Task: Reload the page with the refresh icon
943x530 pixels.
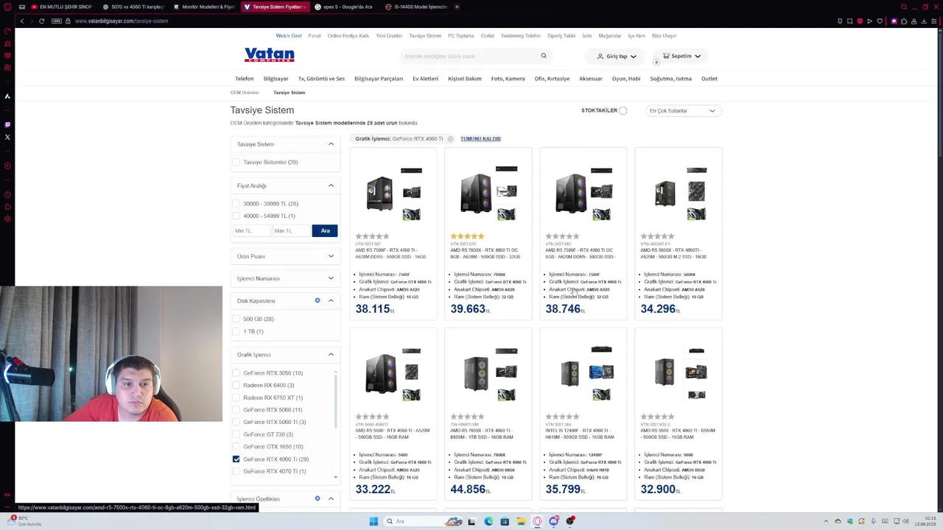Action: pos(41,21)
